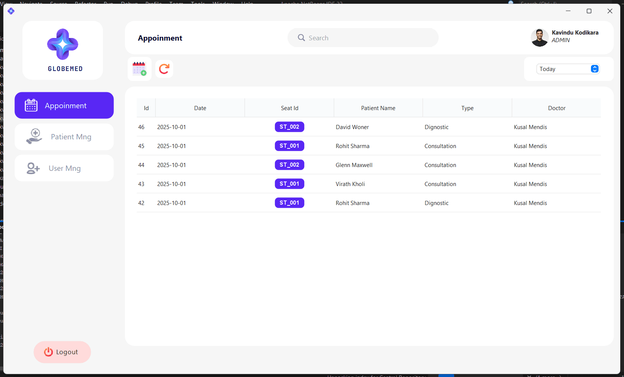Screen dimensions: 624x377
Task: Click date 2025-10-01 in row 42
Action: click(x=172, y=203)
